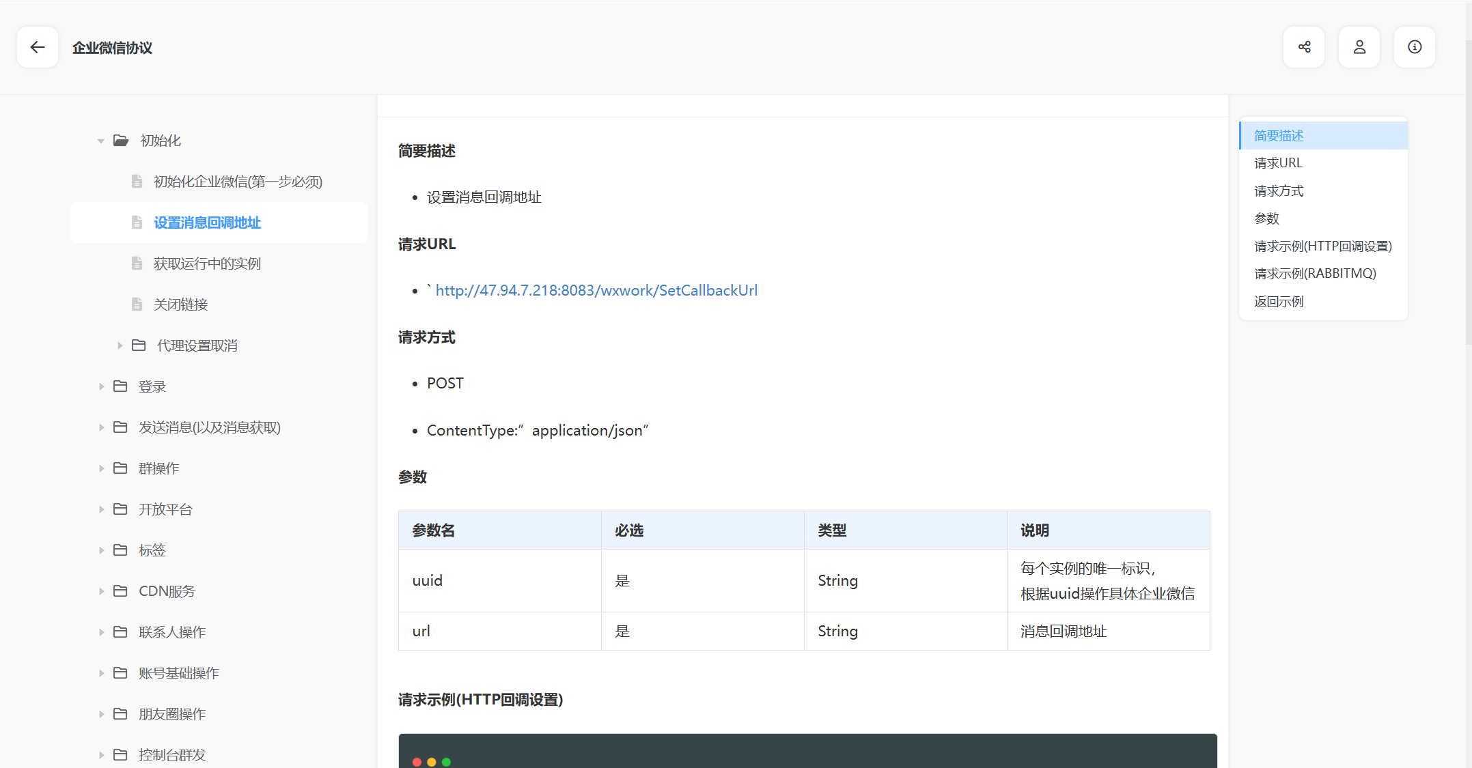The image size is (1472, 768).
Task: Click the red dot on code block
Action: click(417, 762)
